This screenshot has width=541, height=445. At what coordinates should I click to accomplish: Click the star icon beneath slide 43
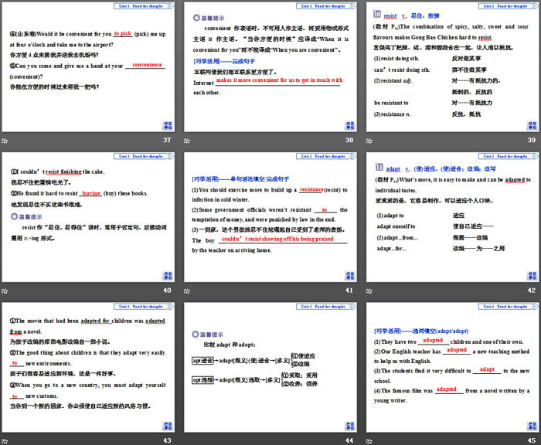point(6,439)
